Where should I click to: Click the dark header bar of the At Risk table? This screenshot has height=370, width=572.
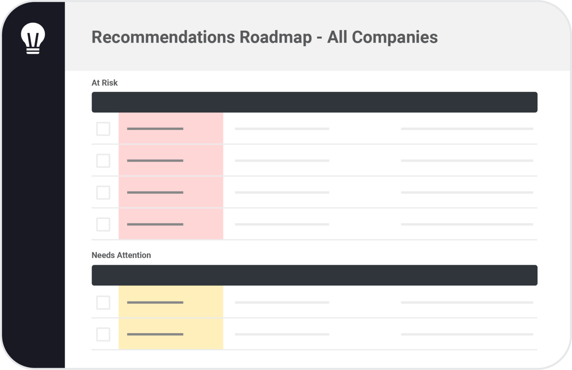[x=314, y=102]
